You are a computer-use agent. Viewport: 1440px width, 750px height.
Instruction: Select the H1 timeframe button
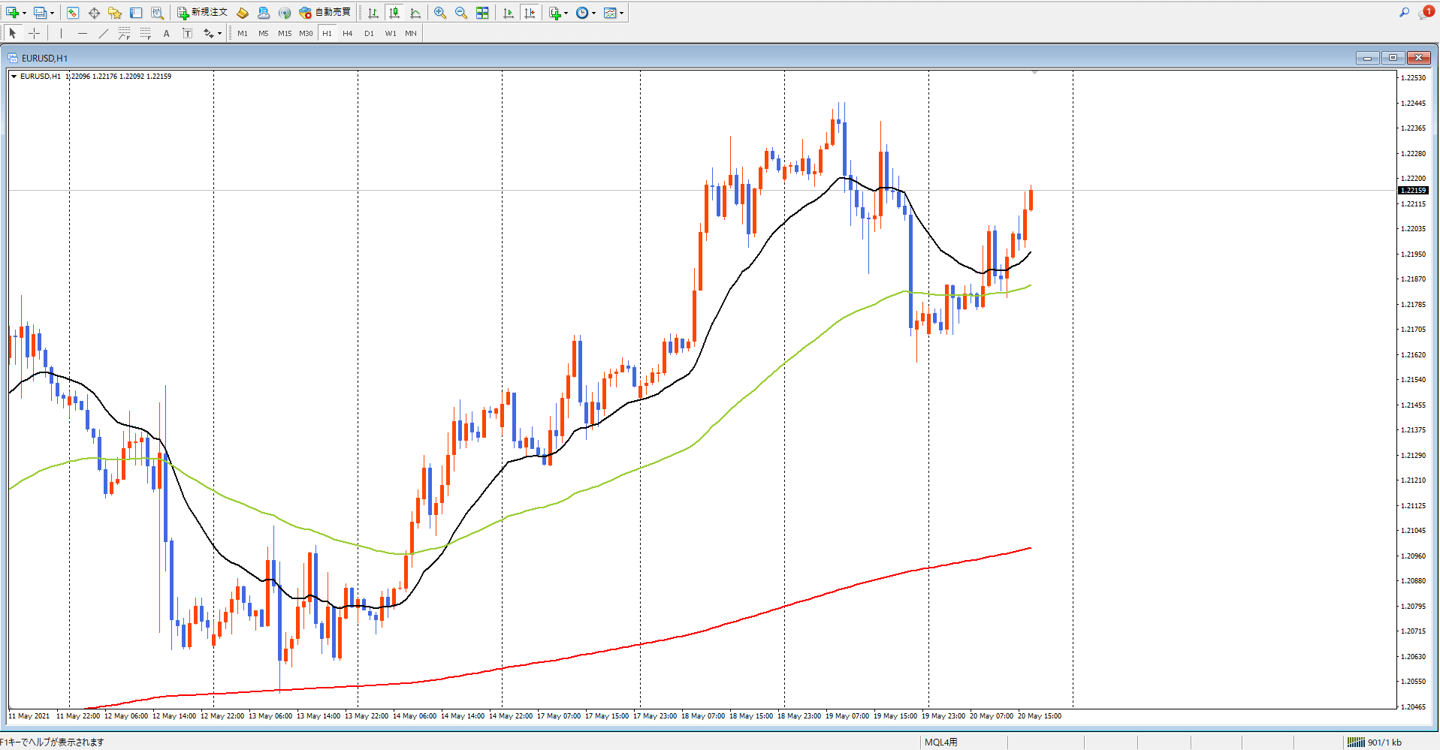coord(327,33)
